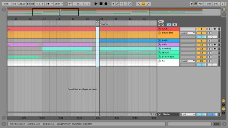228x128 pixels.
Task: Click Capture MIDI icon
Action: tap(126, 4)
